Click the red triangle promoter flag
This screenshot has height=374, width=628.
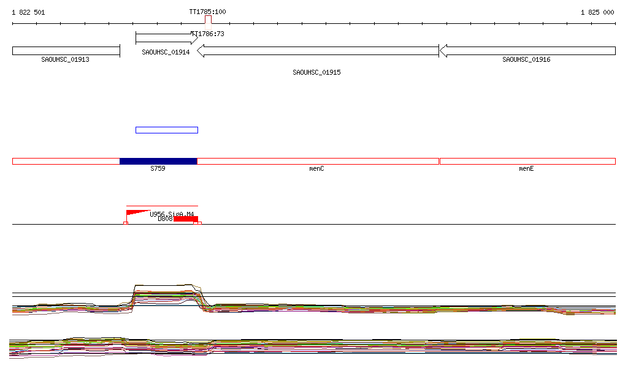(x=138, y=213)
